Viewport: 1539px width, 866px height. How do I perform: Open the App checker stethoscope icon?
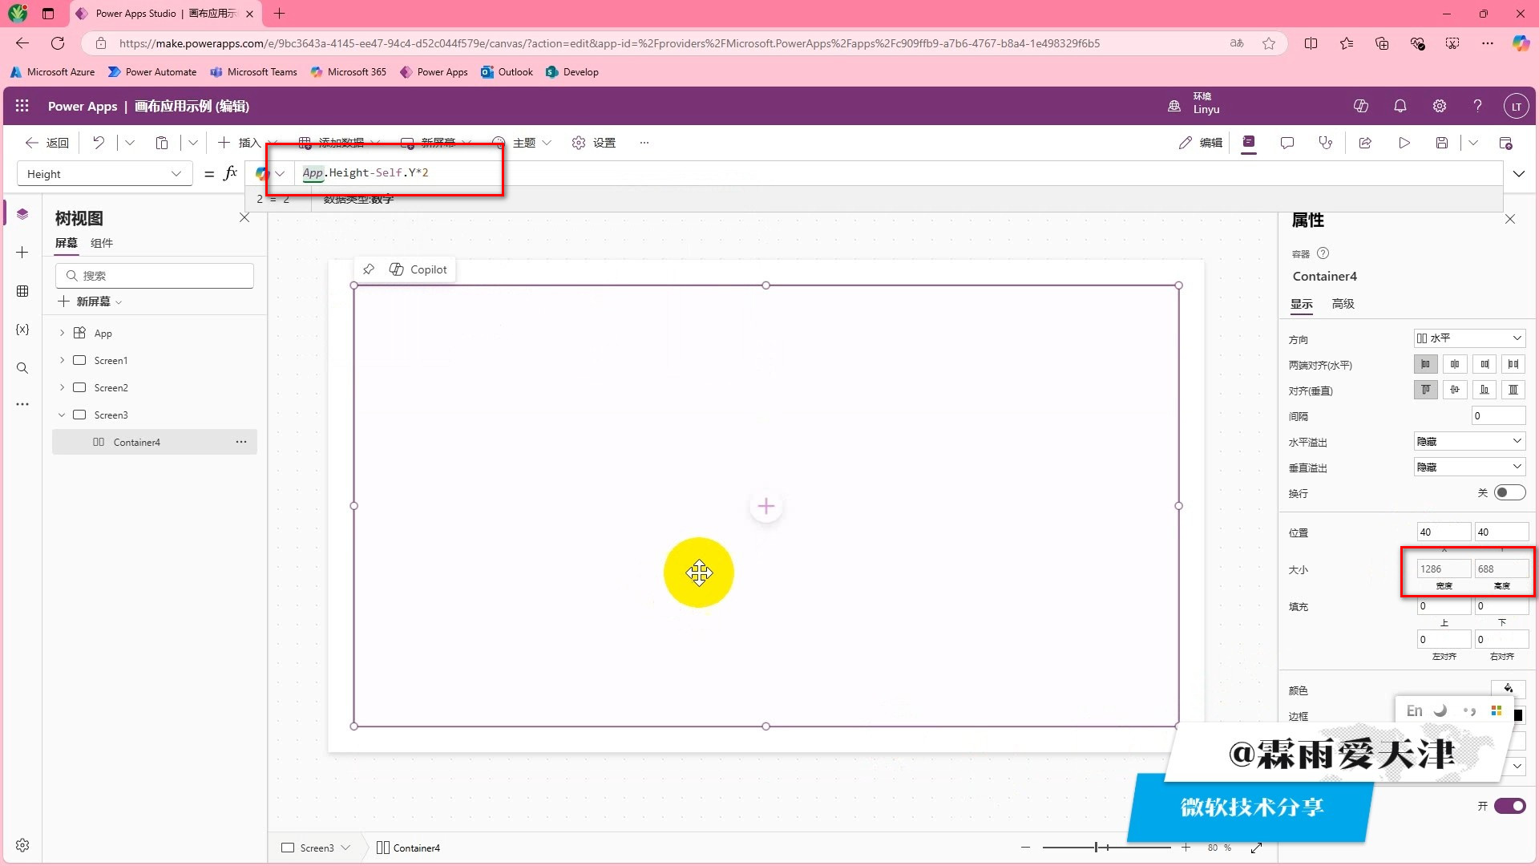[x=1326, y=143]
